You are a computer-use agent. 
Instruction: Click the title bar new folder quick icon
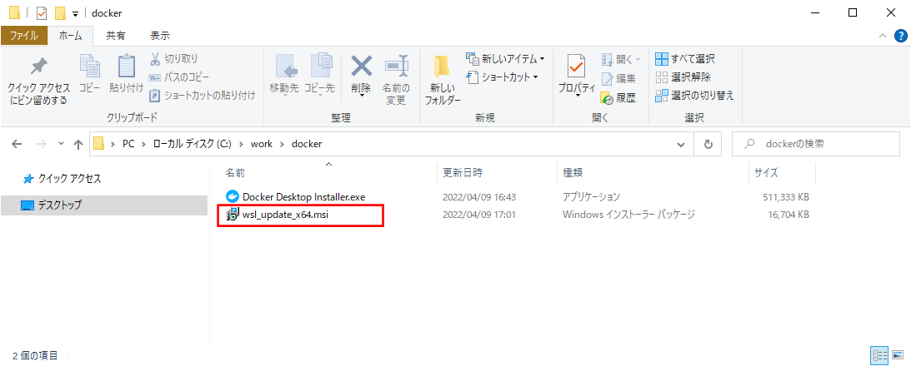60,12
